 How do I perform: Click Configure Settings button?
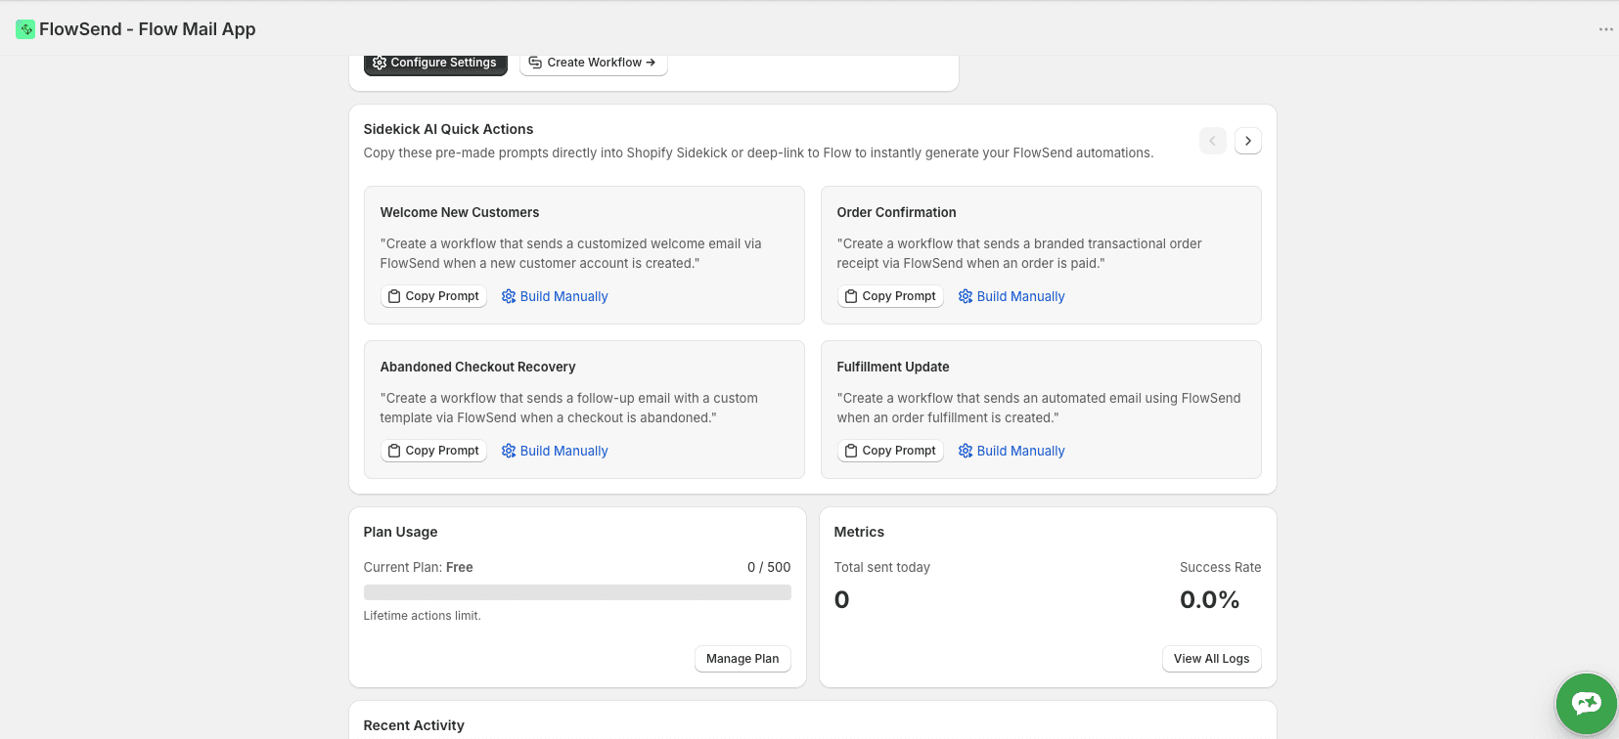coord(435,63)
